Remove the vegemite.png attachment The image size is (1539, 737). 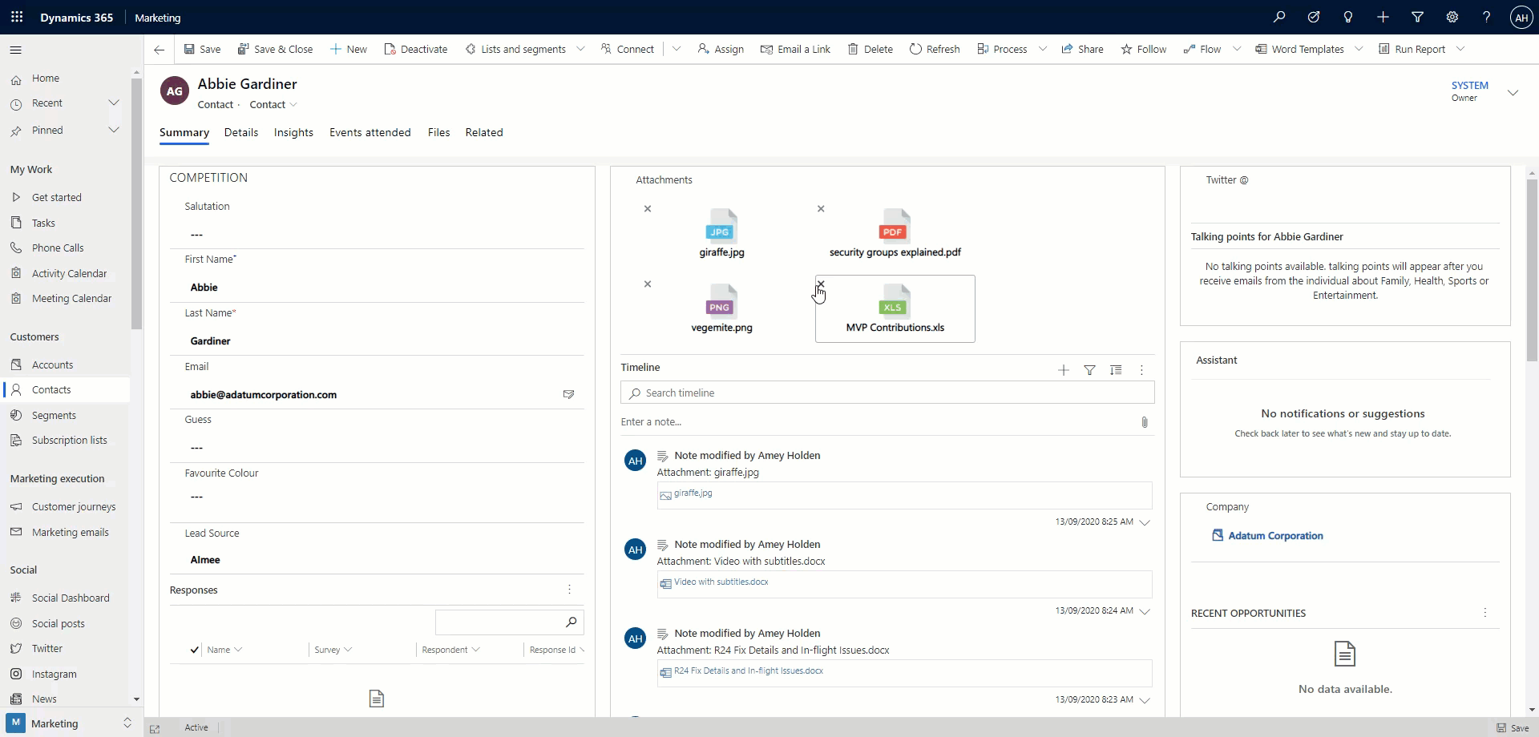(x=648, y=284)
